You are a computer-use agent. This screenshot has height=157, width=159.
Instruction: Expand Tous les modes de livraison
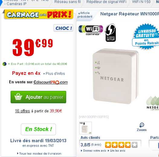tap(39, 154)
